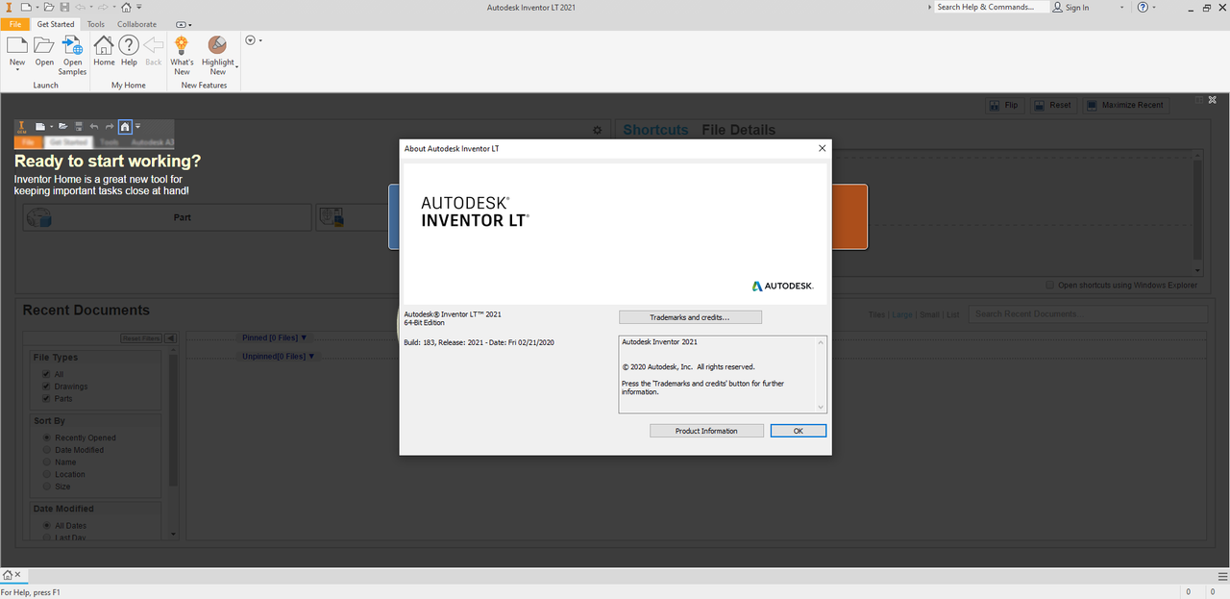The width and height of the screenshot is (1230, 599).
Task: Click the Drawing template icon in Home
Action: pos(332,218)
